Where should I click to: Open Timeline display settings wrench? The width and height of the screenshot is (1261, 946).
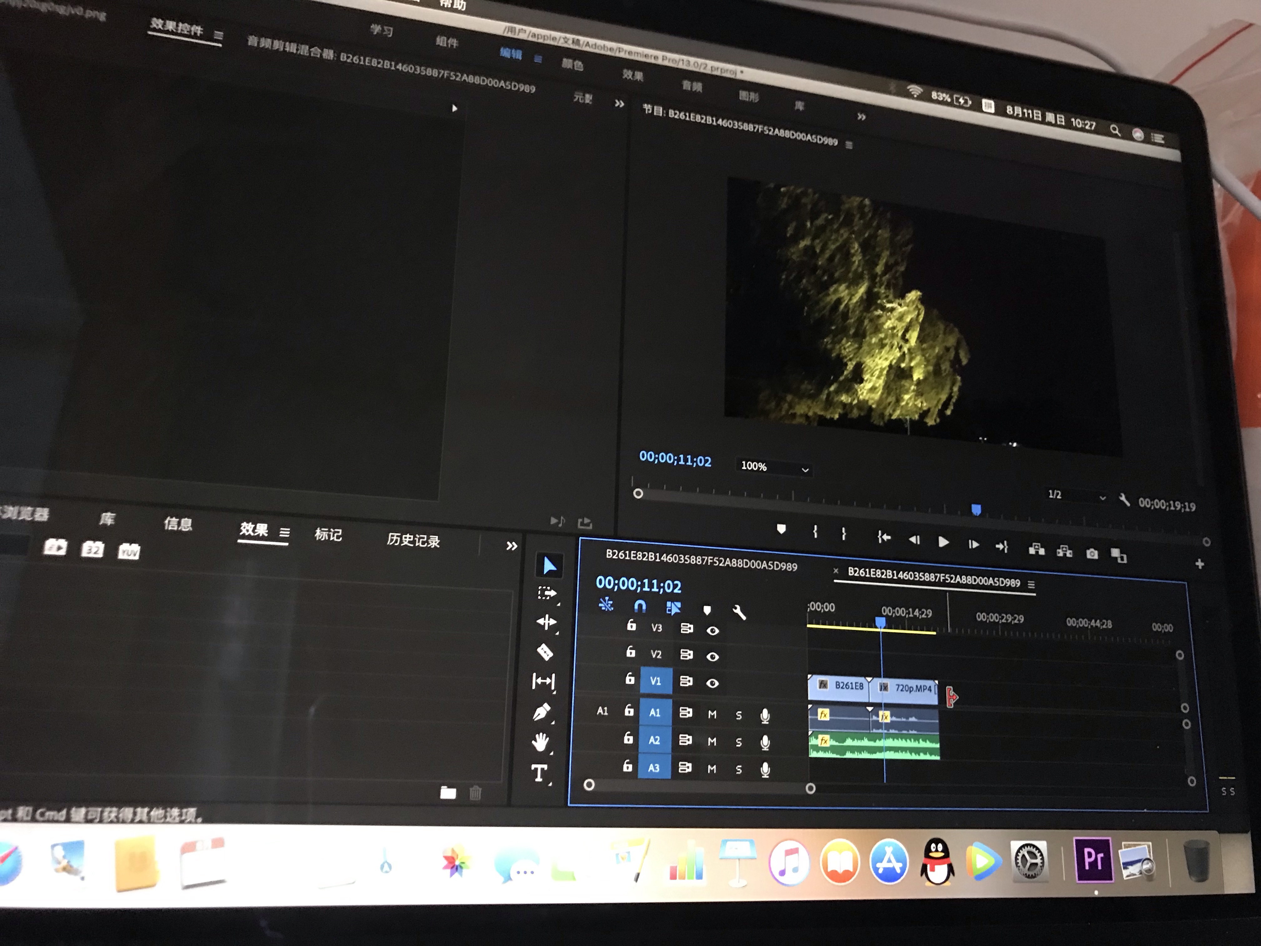[739, 613]
